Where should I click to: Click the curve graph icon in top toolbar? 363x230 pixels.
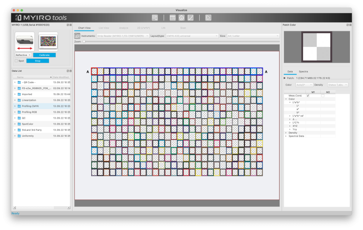[x=191, y=18]
